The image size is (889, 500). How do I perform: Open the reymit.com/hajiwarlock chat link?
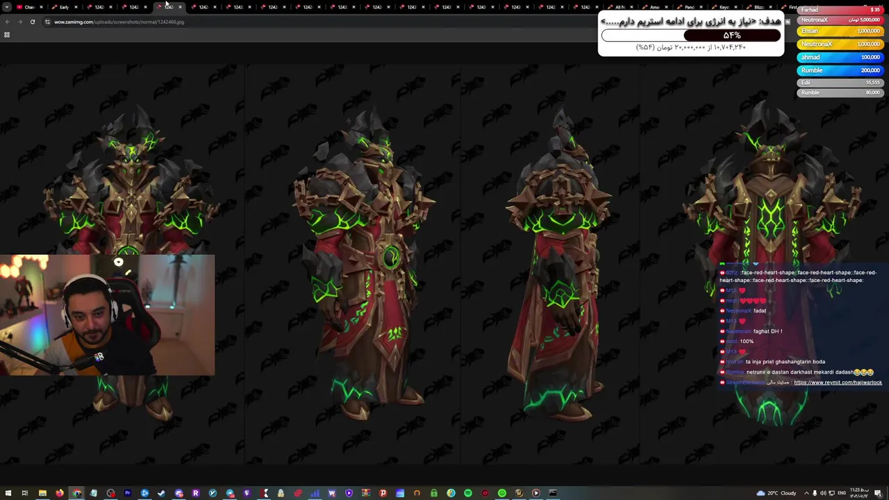(838, 383)
